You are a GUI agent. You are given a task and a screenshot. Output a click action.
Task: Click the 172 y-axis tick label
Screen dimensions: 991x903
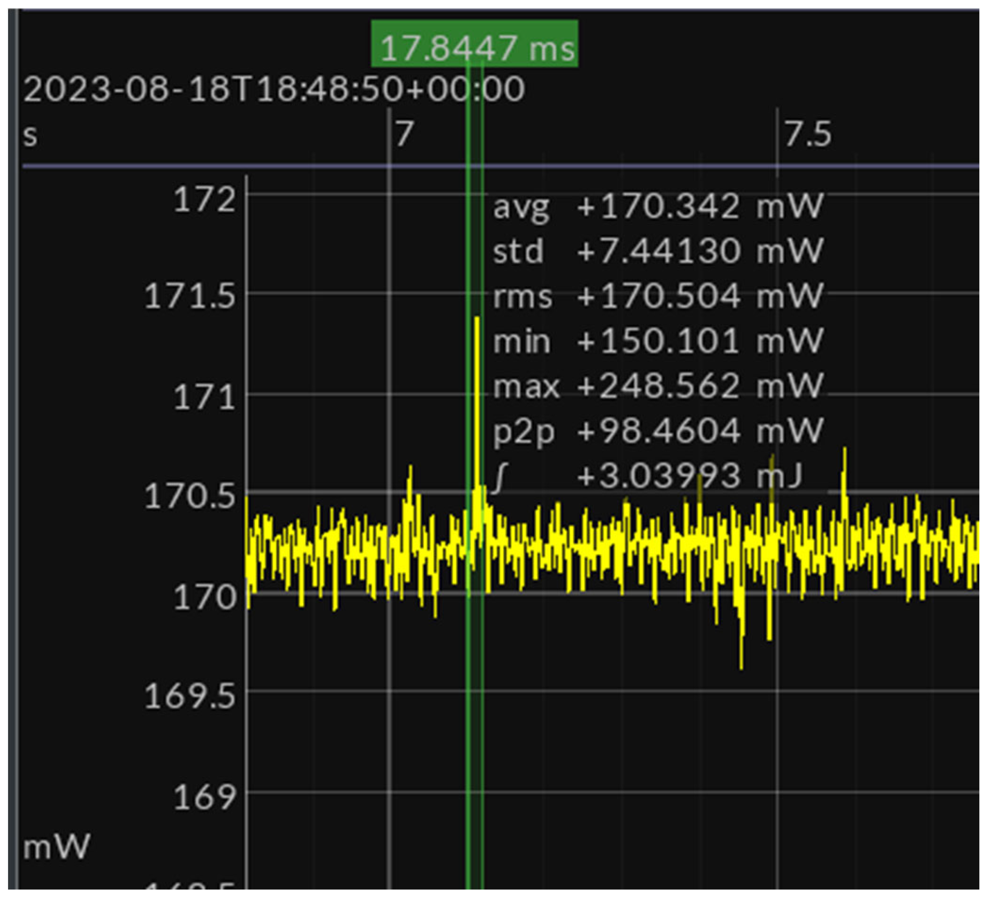coord(204,200)
